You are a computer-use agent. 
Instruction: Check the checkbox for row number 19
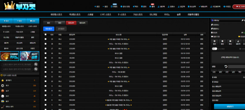pyautogui.click(x=45, y=39)
